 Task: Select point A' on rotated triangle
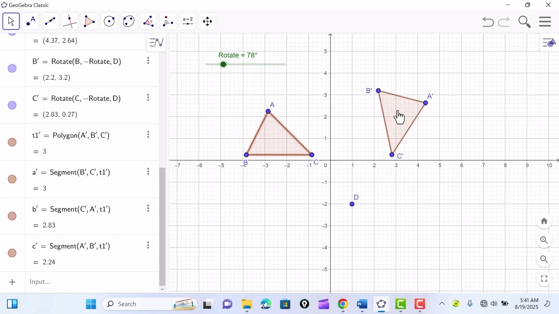point(425,103)
